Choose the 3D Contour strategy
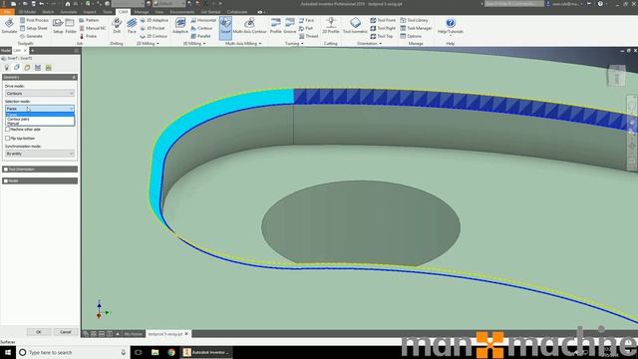This screenshot has width=638, height=359. coord(201,28)
